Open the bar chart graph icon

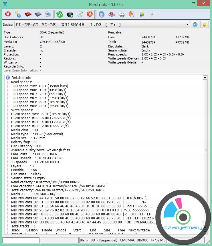141,14
